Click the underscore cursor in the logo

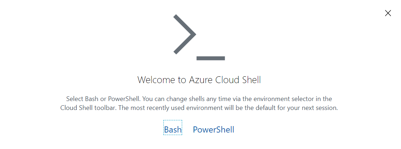[x=211, y=58]
